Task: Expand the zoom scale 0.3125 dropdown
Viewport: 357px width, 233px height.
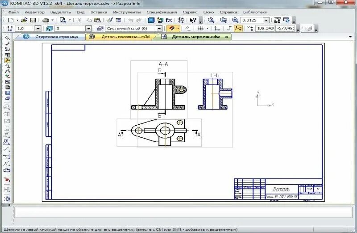Action: tap(266, 20)
